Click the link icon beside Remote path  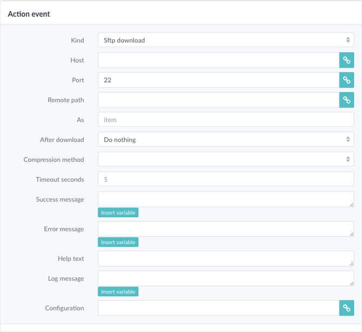point(346,100)
